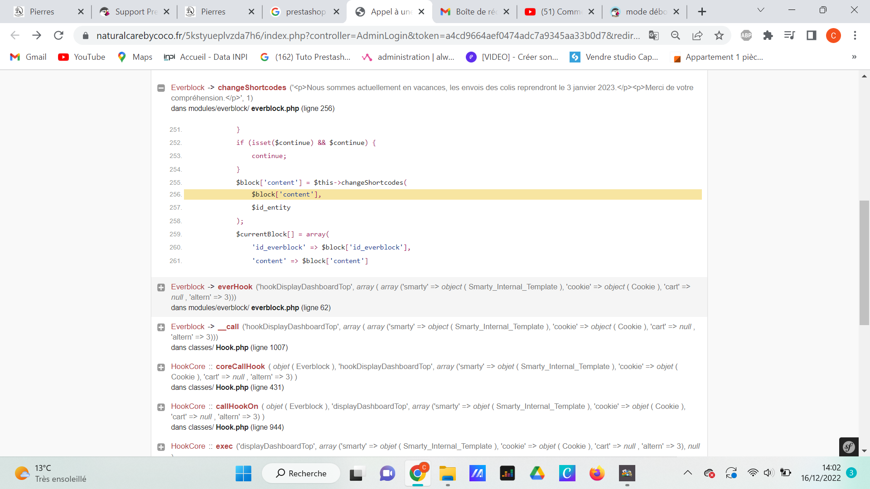The width and height of the screenshot is (870, 489).
Task: Open the Symfony debug toolbar icon
Action: (x=848, y=447)
